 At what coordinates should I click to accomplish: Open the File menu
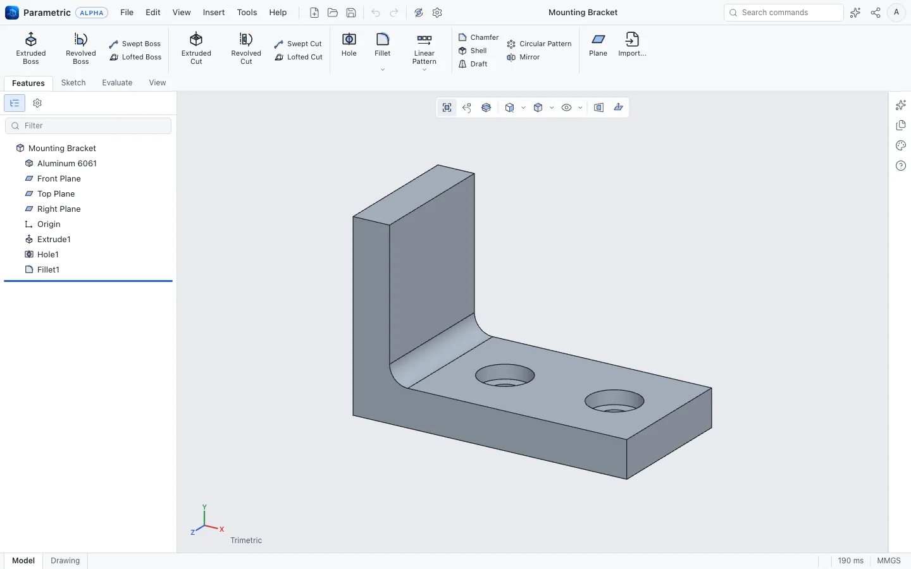(127, 13)
